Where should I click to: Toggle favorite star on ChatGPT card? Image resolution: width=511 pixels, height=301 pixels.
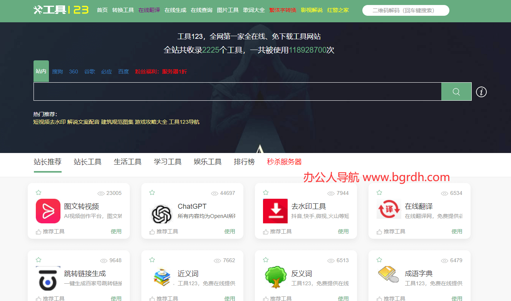[x=152, y=193]
